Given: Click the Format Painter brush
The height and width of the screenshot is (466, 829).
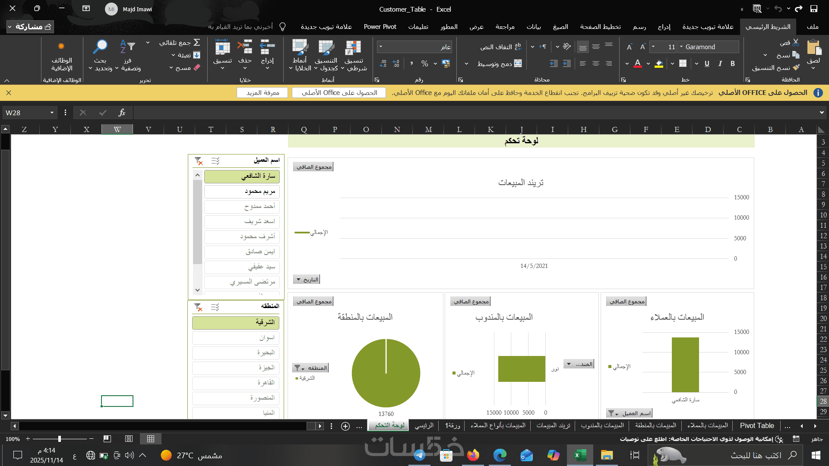Looking at the screenshot, I should (x=796, y=68).
